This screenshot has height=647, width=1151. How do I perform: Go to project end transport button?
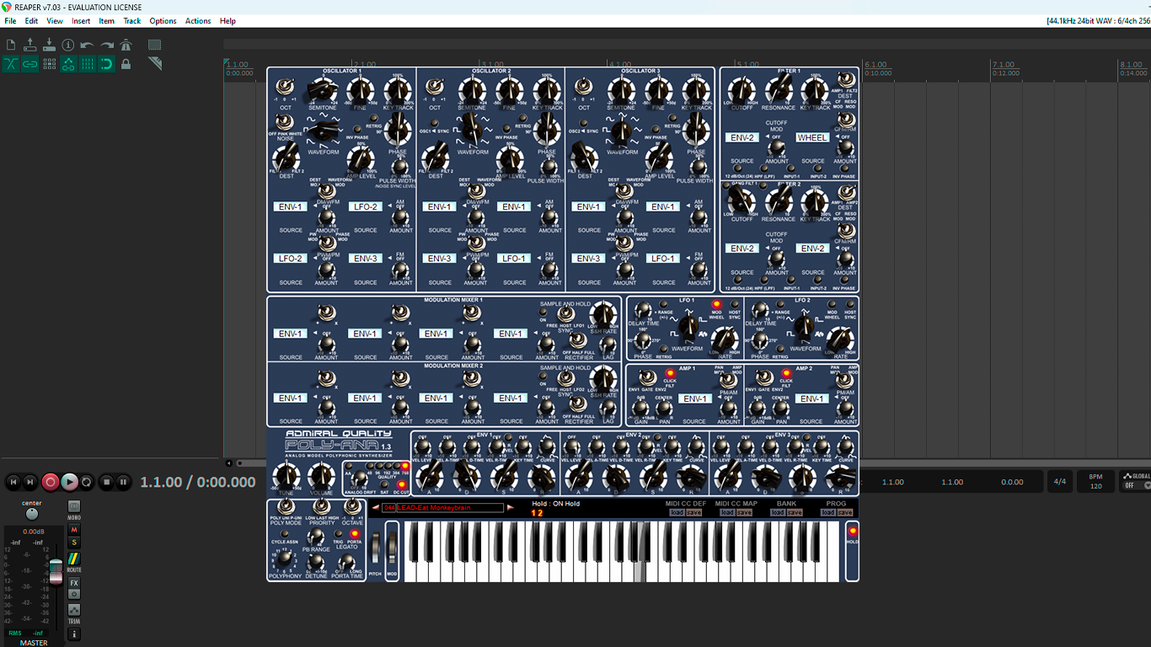click(x=31, y=482)
